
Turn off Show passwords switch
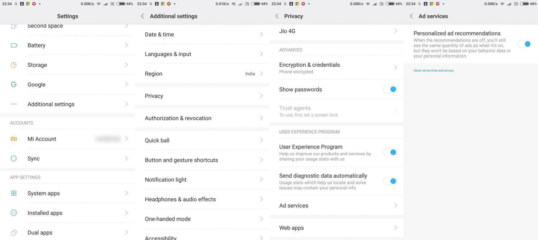pyautogui.click(x=390, y=89)
